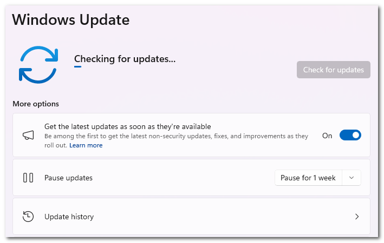Turn off the latest updates toggle
Screen dimensions: 384x243
350,136
